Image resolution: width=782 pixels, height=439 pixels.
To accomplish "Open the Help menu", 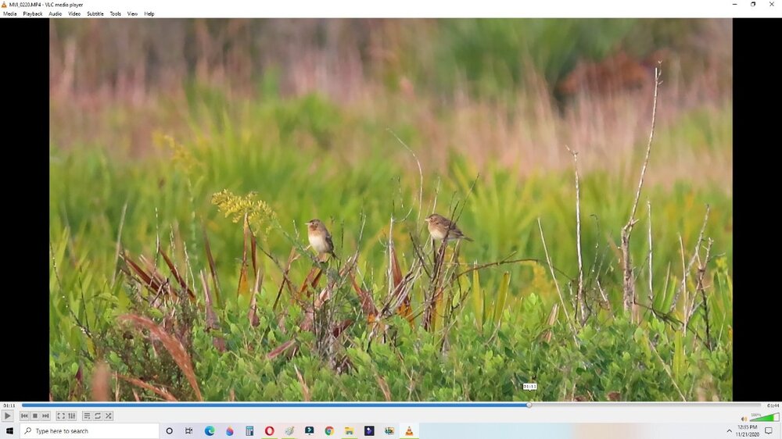I will click(x=149, y=14).
